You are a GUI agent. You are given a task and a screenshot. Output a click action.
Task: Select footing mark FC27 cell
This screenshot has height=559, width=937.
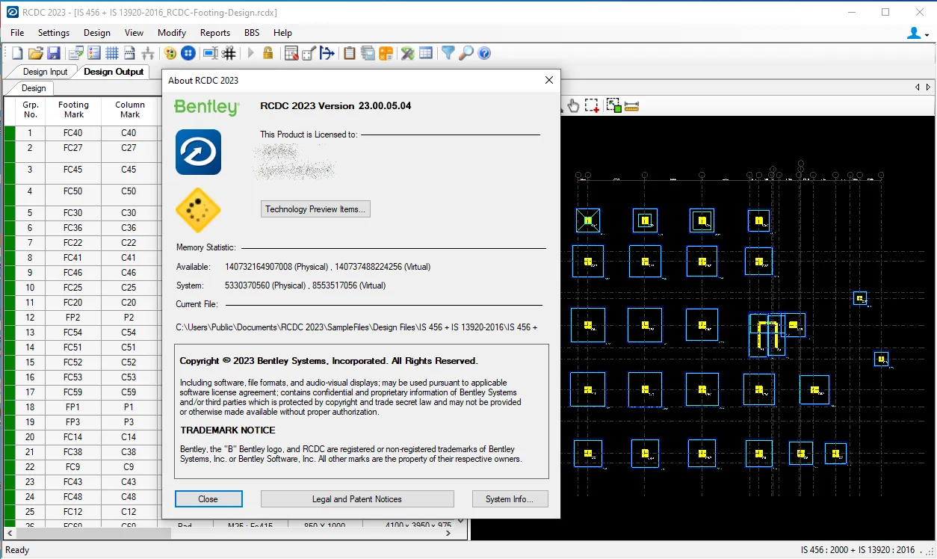pyautogui.click(x=73, y=148)
